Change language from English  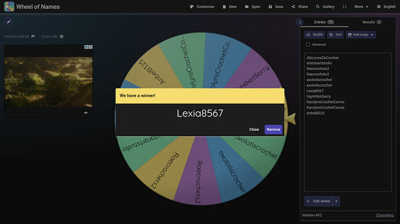click(386, 6)
